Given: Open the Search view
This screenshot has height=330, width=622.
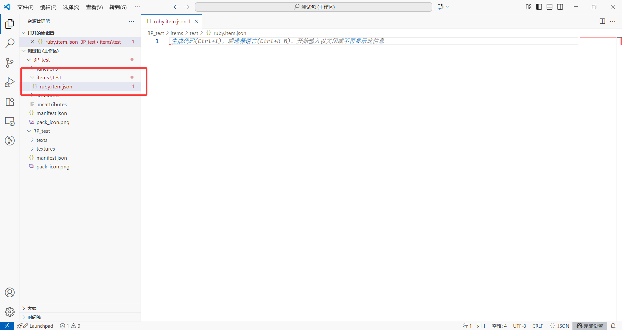Looking at the screenshot, I should click(x=10, y=43).
